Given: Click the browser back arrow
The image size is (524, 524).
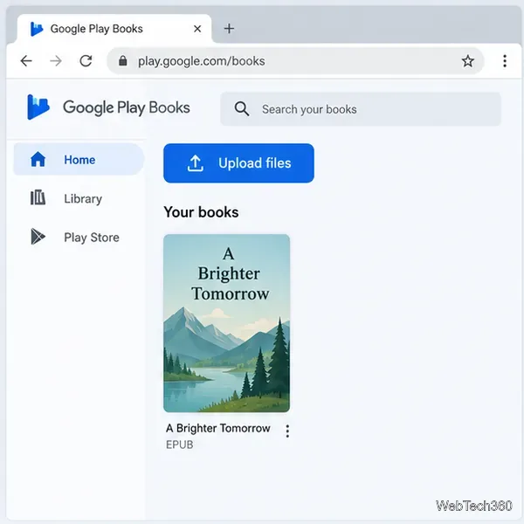Looking at the screenshot, I should [26, 61].
